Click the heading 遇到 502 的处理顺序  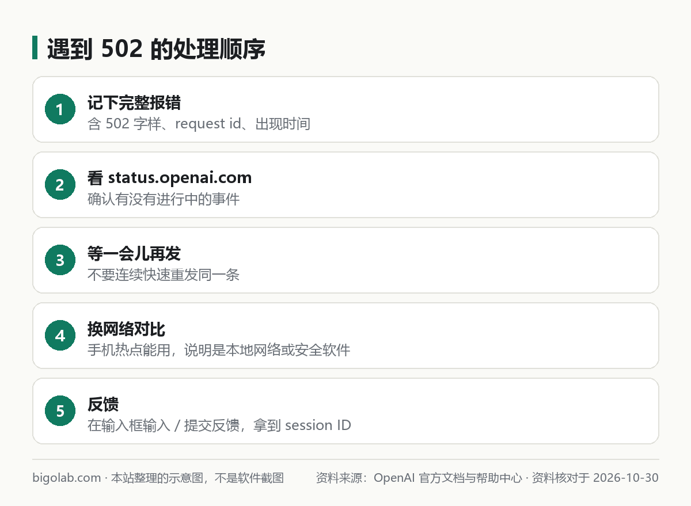[x=156, y=49]
